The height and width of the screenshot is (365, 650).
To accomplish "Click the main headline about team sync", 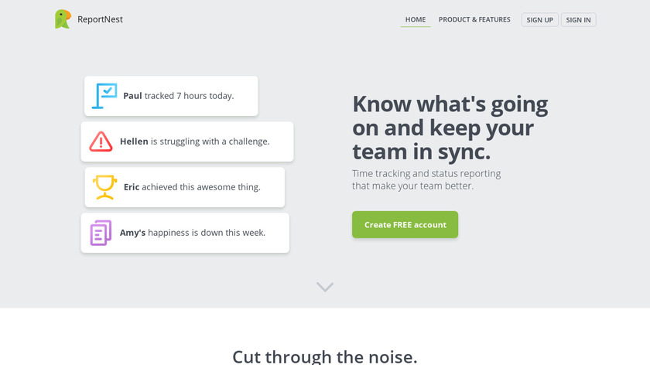I will point(450,127).
